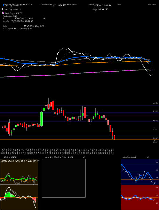The image size is (159, 210).
Task: Click the 'ADX & MACD' panel title
Action: coord(10,157)
